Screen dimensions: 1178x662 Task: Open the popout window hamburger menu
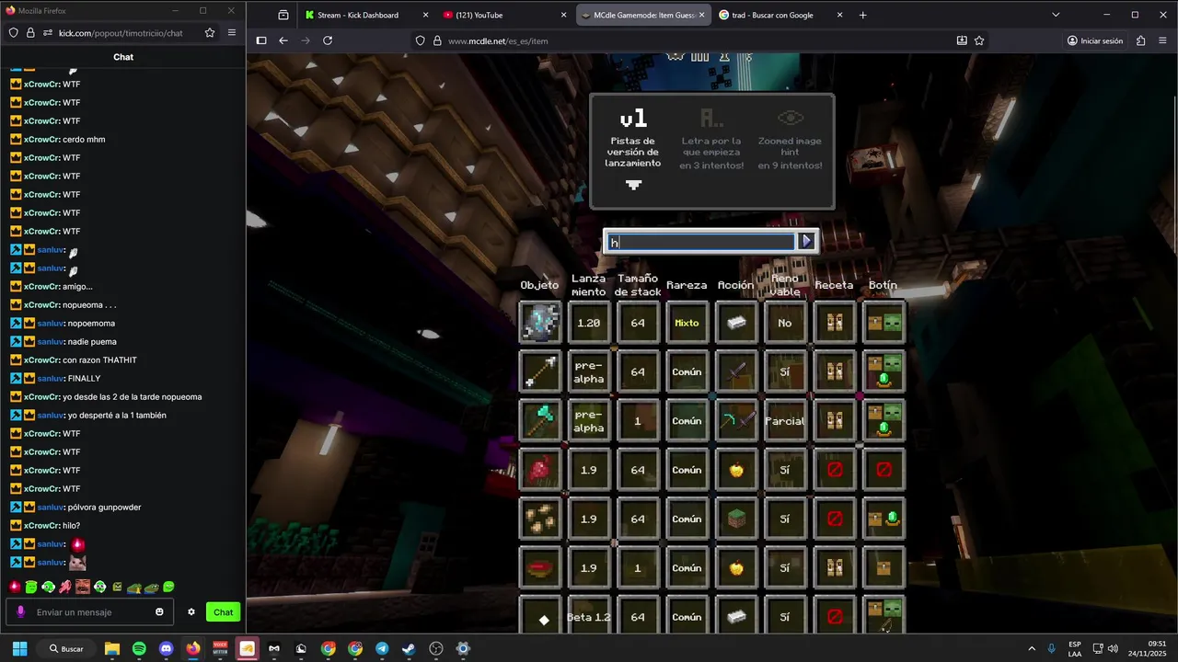click(232, 32)
